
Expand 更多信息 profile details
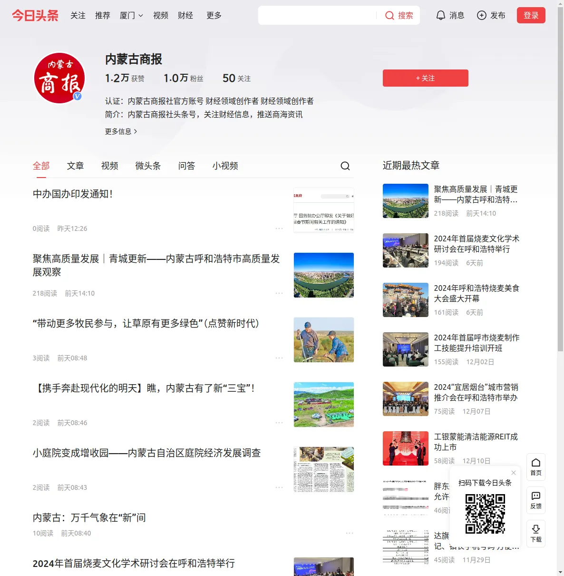click(x=121, y=131)
